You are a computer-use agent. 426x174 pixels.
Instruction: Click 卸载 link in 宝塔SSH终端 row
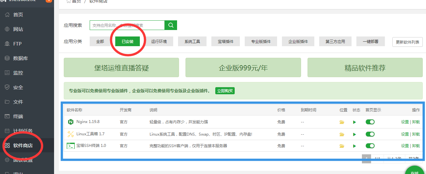(416, 146)
